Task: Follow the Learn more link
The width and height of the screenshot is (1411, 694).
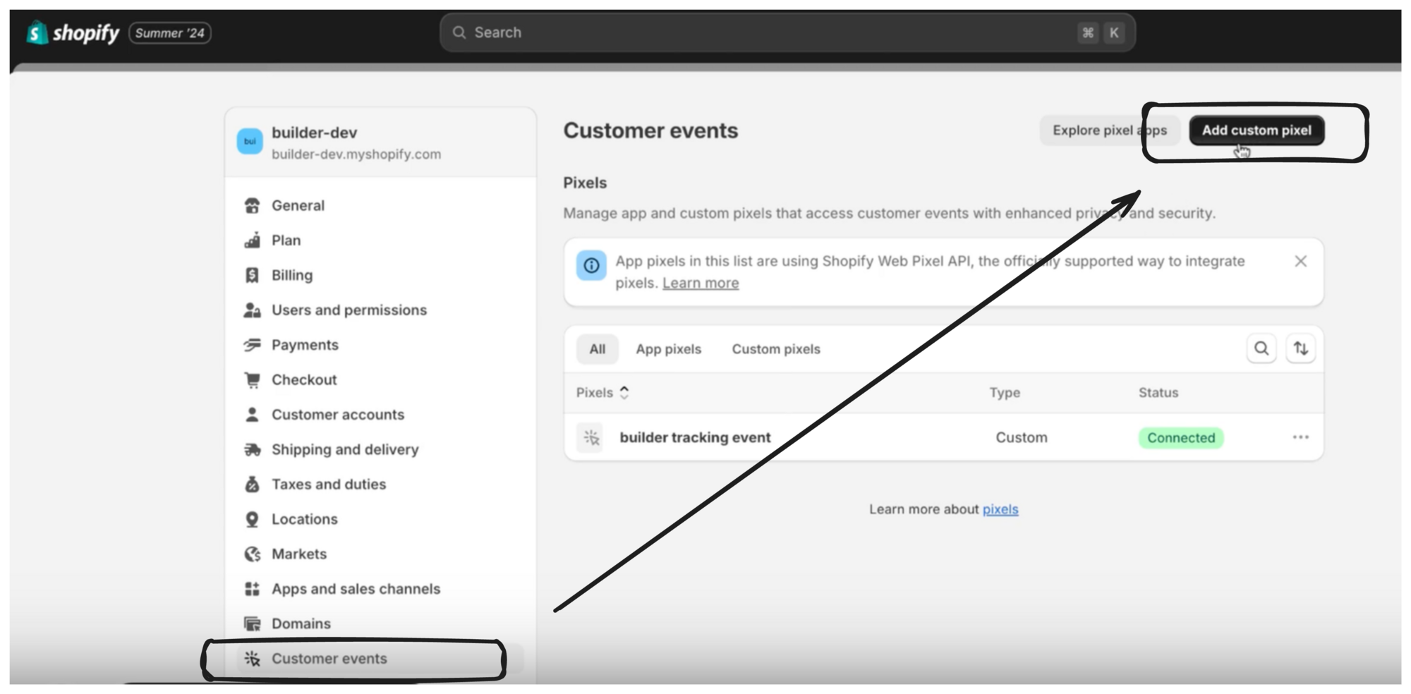Action: point(701,283)
